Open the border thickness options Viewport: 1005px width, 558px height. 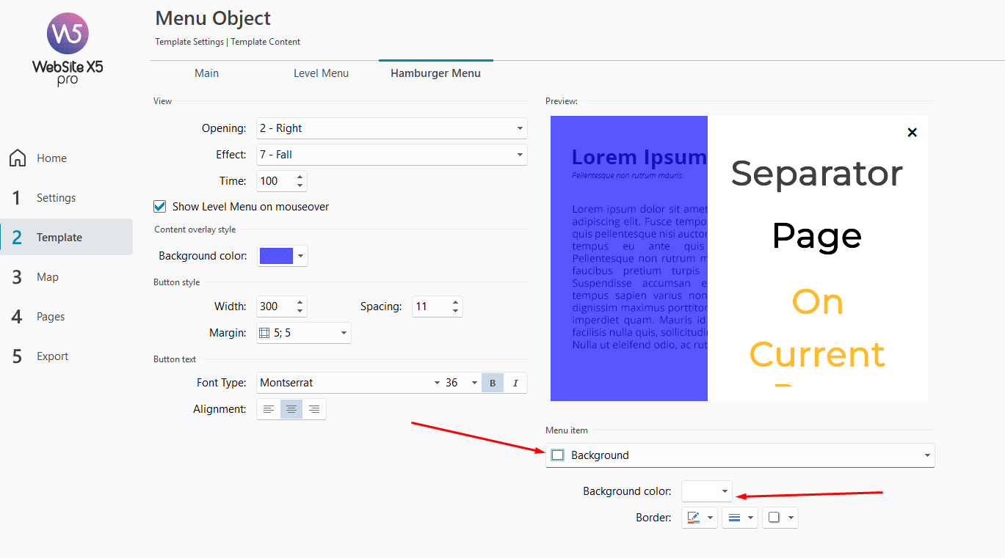pyautogui.click(x=740, y=518)
